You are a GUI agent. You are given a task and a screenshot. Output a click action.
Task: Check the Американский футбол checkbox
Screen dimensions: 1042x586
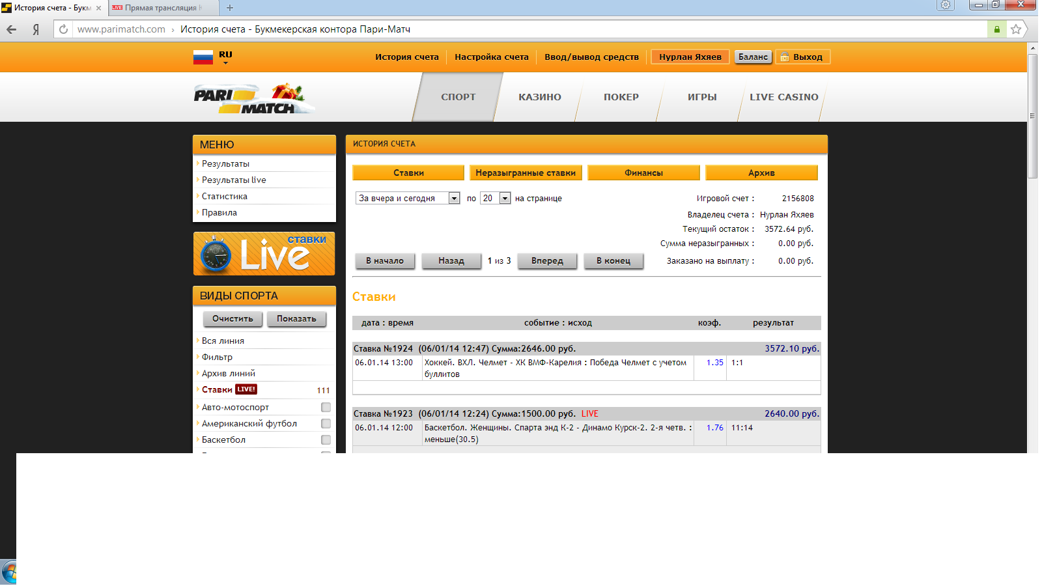coord(326,424)
